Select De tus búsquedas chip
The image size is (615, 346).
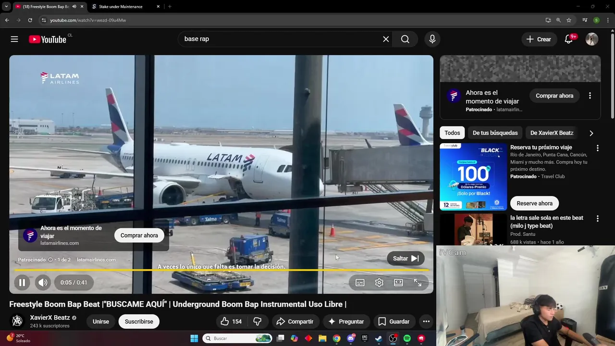(495, 133)
